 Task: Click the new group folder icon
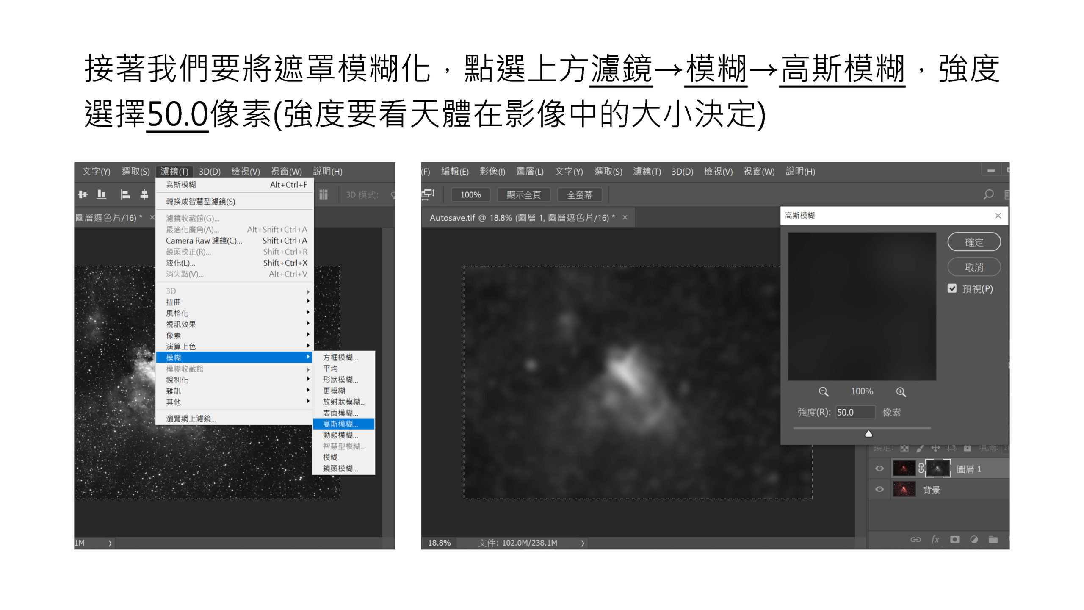[x=993, y=539]
